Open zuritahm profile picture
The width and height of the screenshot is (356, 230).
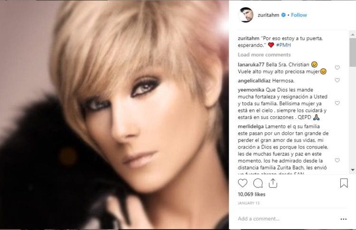[246, 15]
